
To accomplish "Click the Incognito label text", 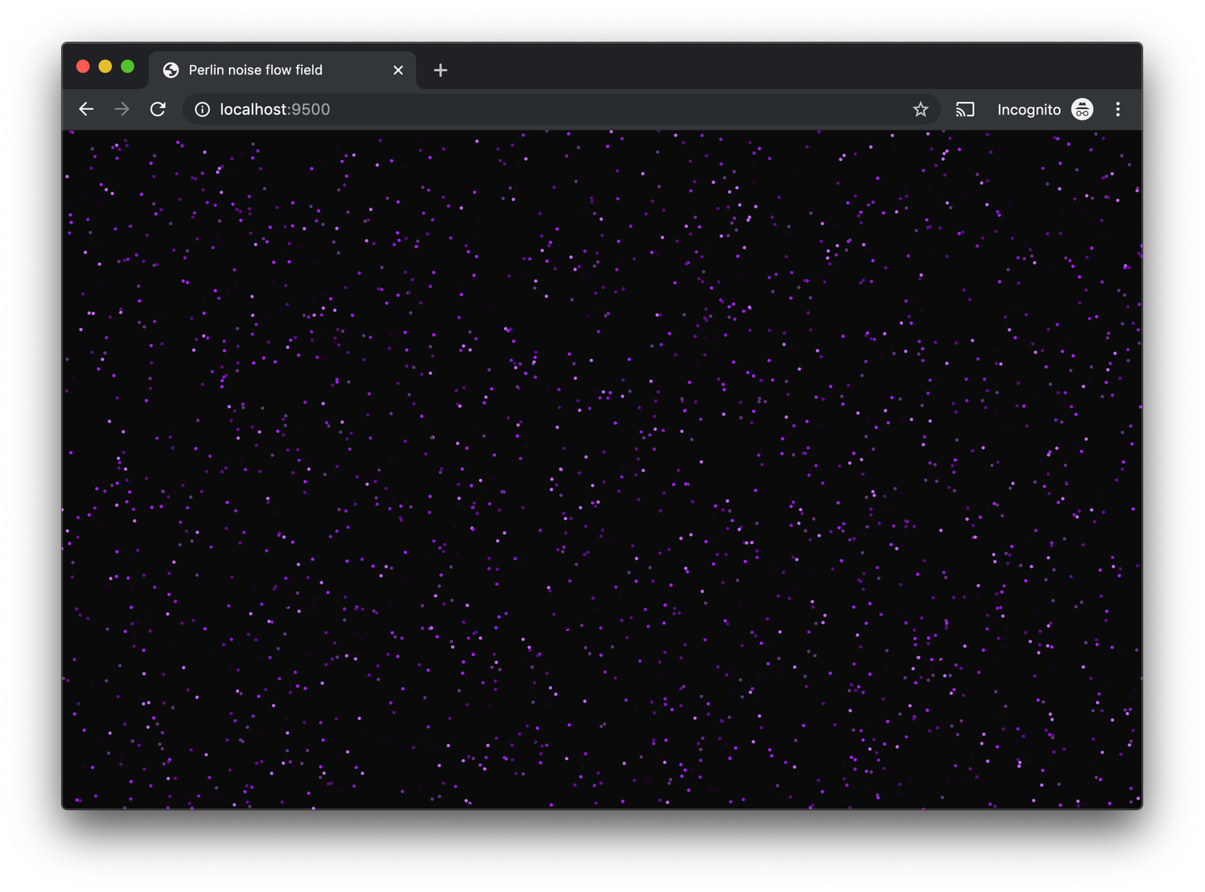I will pos(1029,110).
